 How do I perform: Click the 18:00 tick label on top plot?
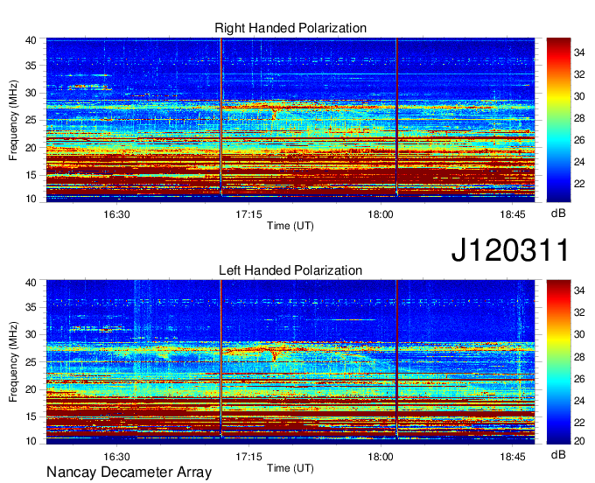(381, 214)
